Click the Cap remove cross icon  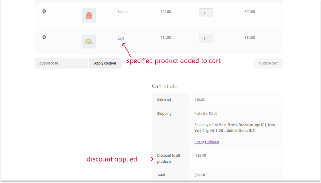[x=44, y=37]
